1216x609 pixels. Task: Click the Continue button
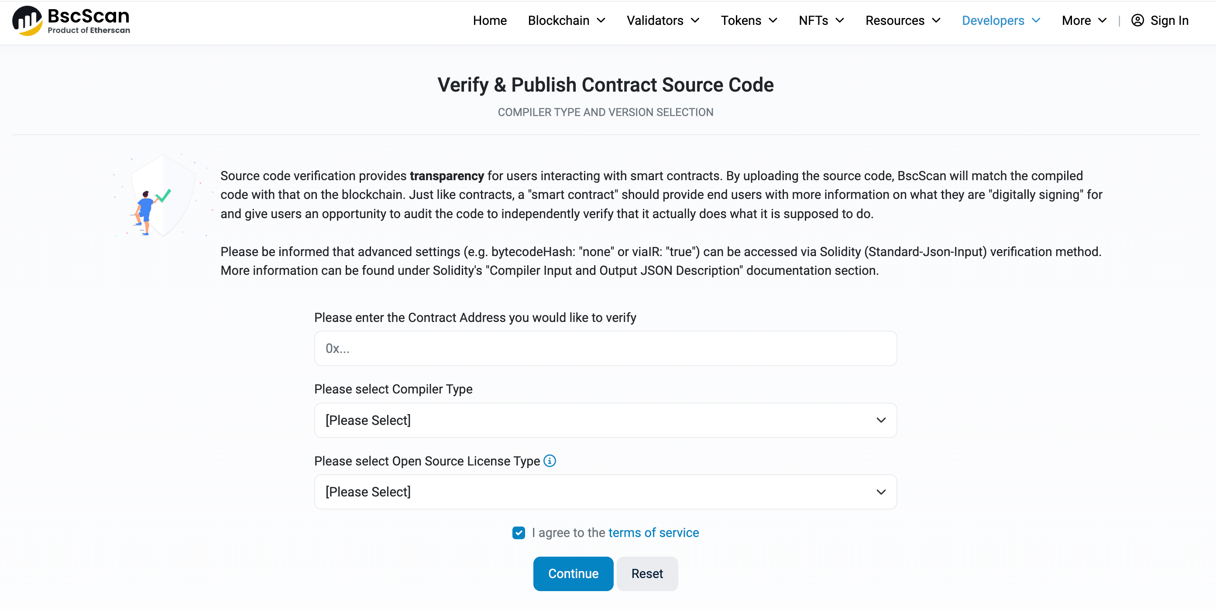pyautogui.click(x=574, y=573)
